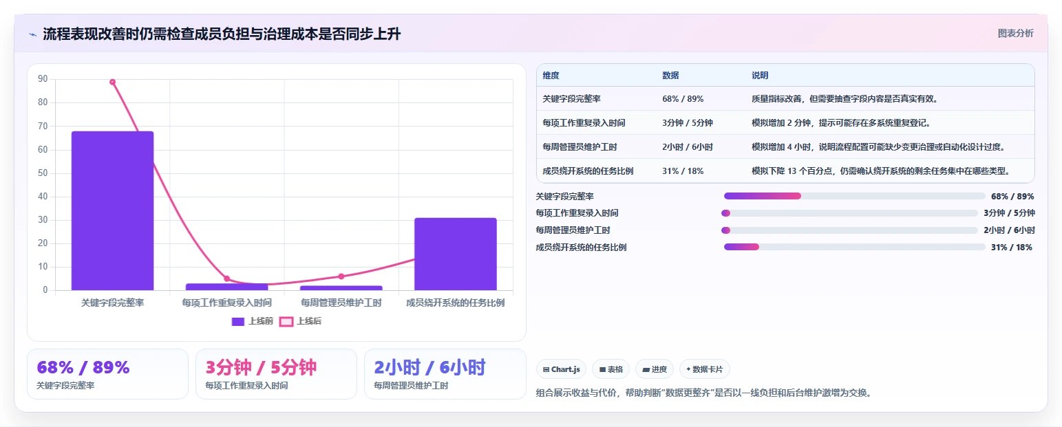
Task: Click the 维度 column header
Action: 551,76
